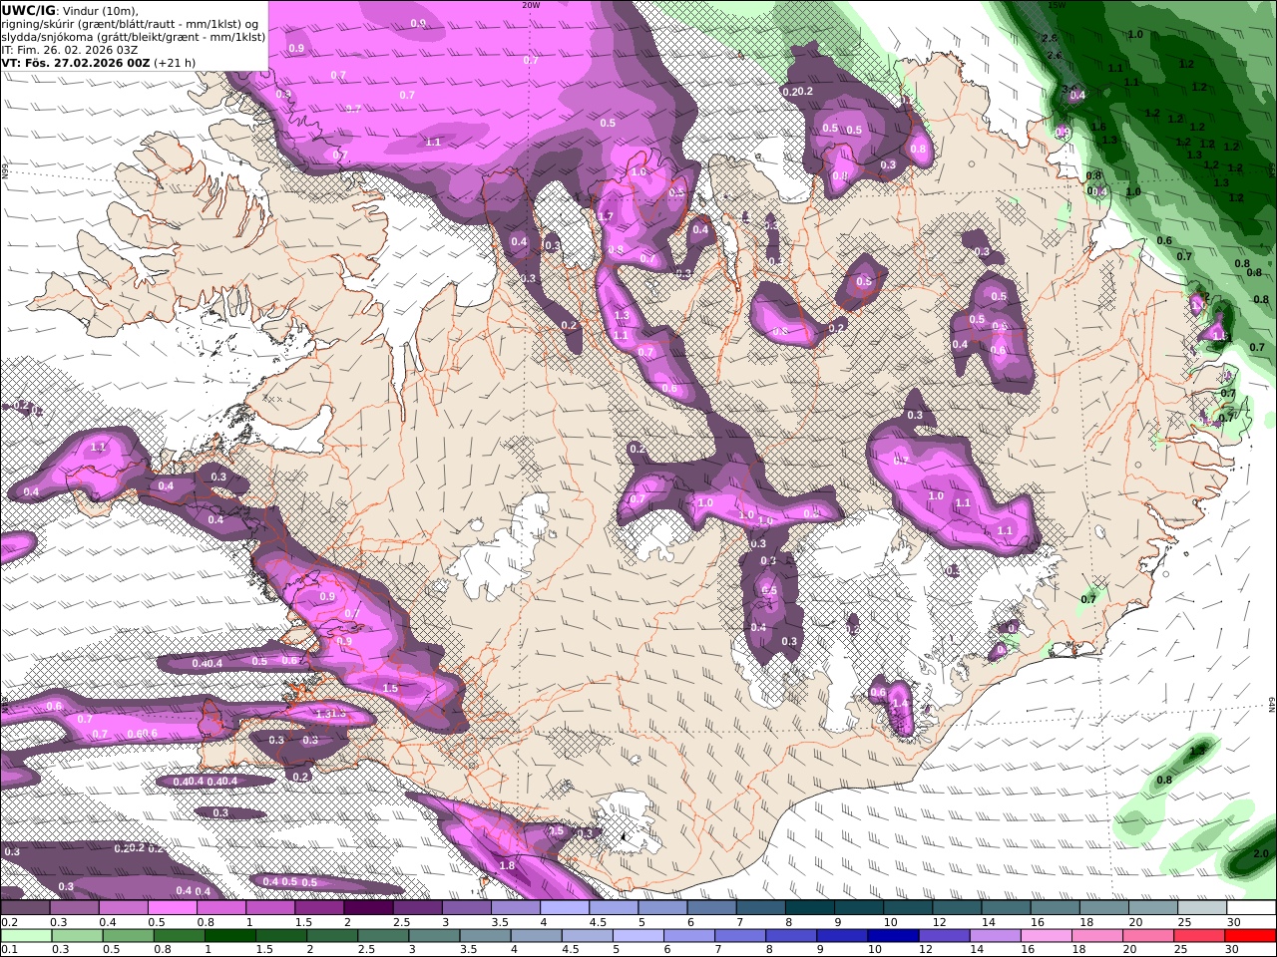The image size is (1277, 957).
Task: Click the red 25 swatch in lower legend
Action: click(1197, 936)
